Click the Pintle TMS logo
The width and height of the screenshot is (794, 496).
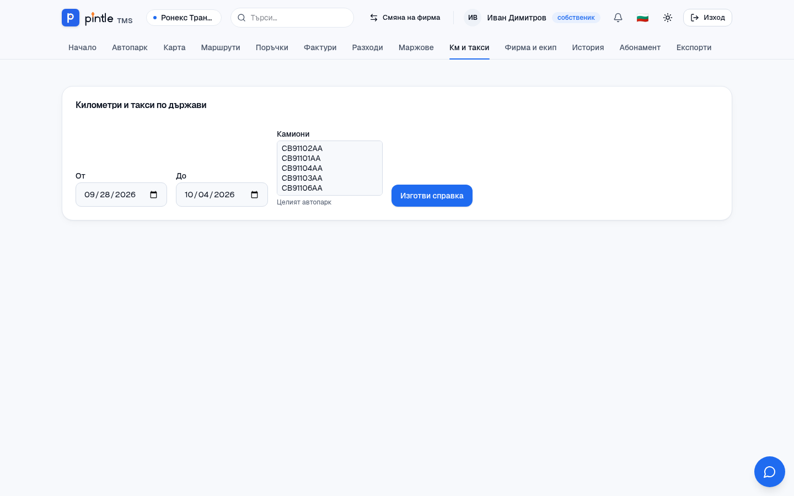click(97, 18)
